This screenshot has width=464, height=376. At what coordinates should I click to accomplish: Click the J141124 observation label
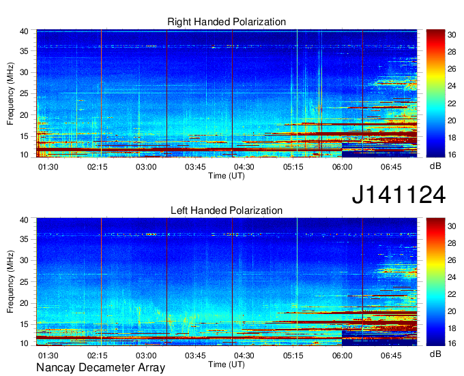click(398, 195)
